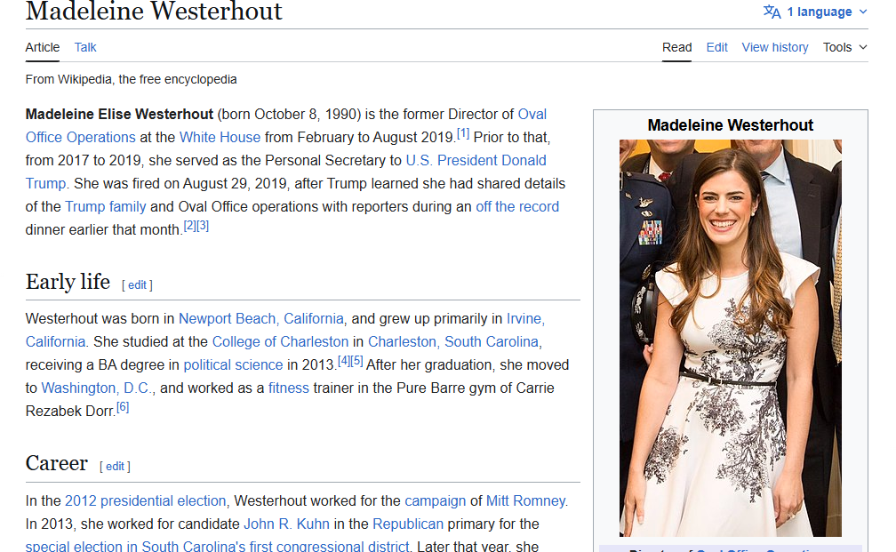
Task: Open the infobox portrait photo
Action: click(x=731, y=338)
